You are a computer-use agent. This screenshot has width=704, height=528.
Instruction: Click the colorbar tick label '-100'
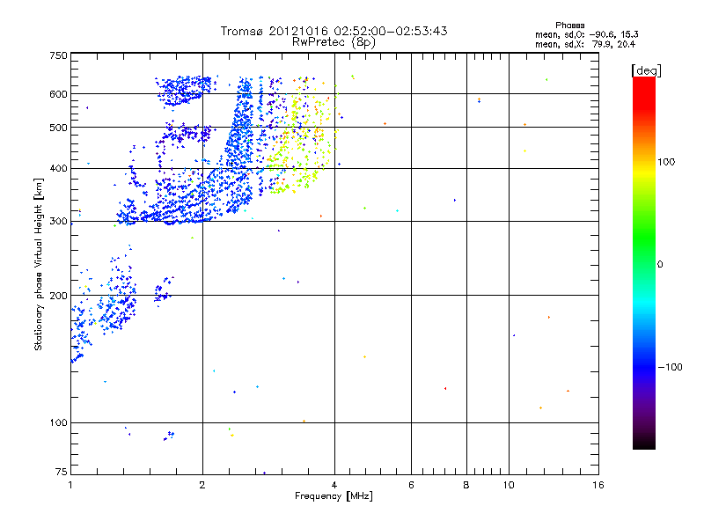pos(670,367)
